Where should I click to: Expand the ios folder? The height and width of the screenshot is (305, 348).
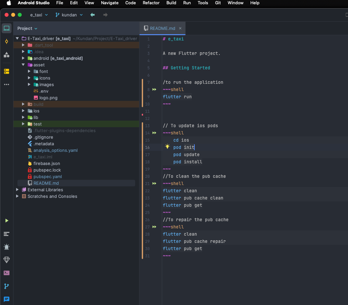point(23,111)
